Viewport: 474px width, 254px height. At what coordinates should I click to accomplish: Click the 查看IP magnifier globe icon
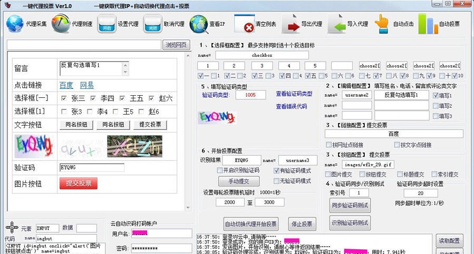tap(199, 24)
